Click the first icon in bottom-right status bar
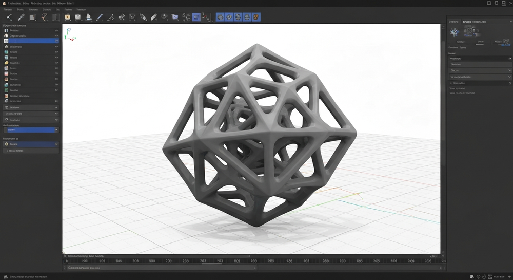513x280 pixels. pyautogui.click(x=472, y=277)
